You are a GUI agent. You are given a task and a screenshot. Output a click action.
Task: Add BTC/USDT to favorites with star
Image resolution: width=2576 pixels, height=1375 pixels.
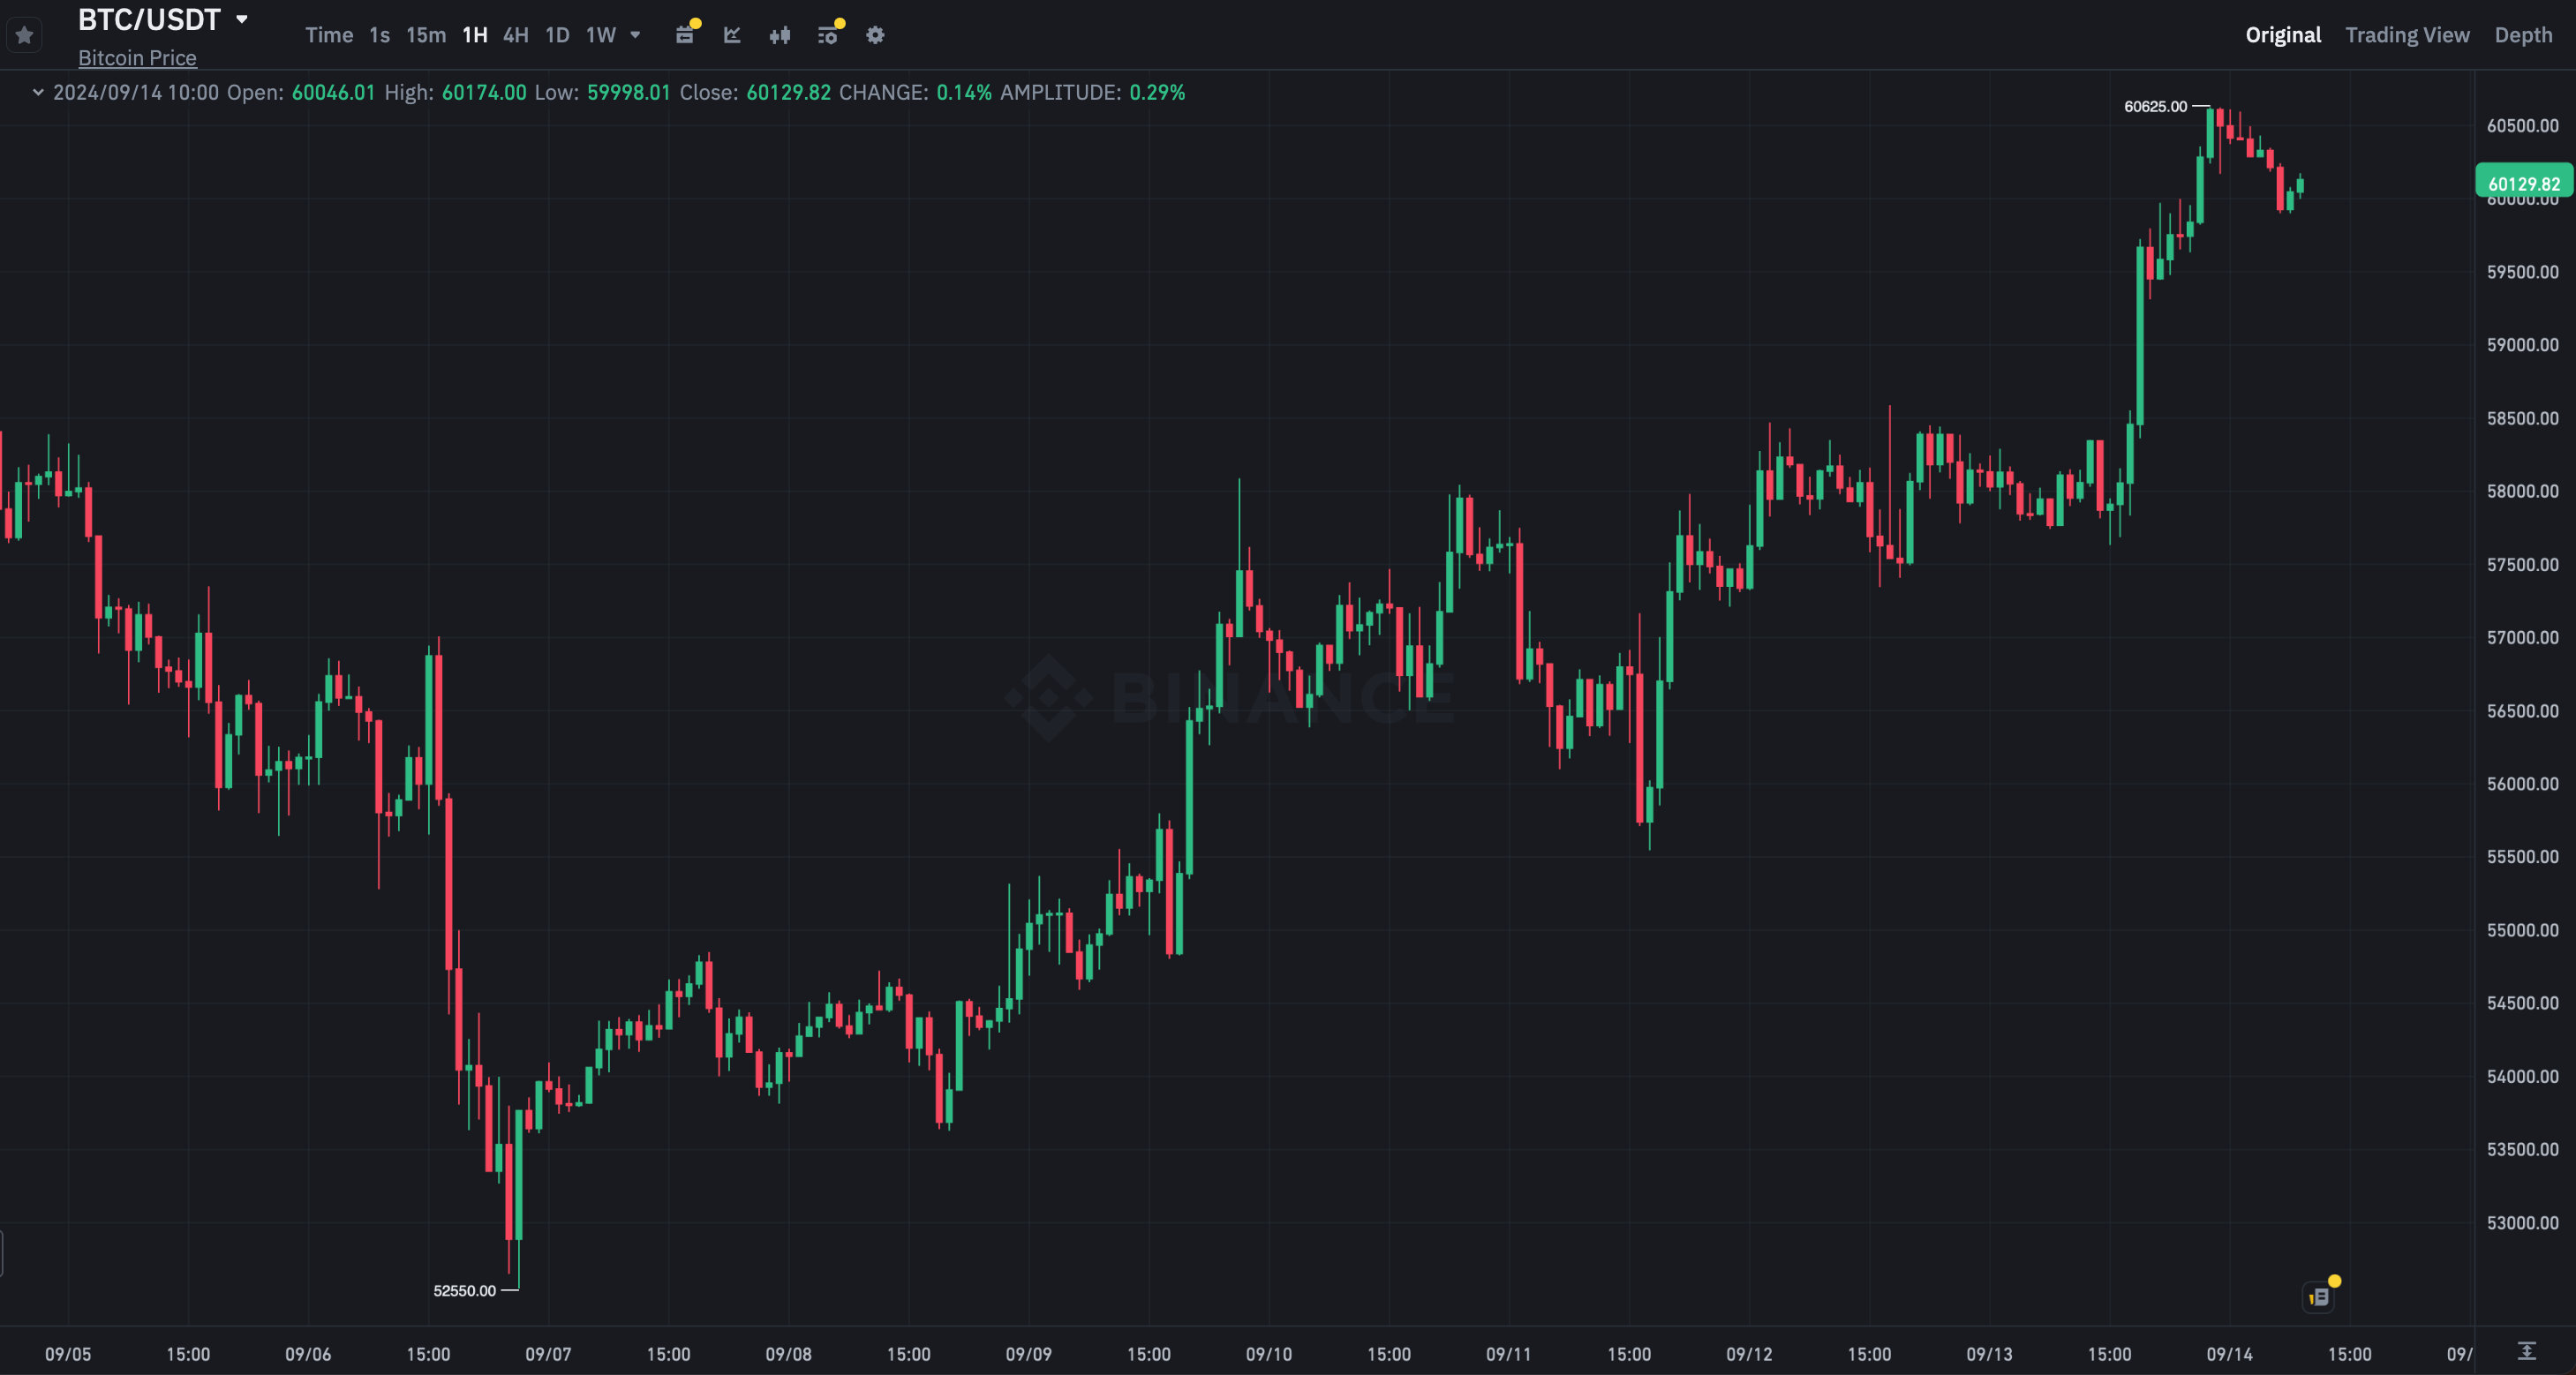(x=25, y=35)
